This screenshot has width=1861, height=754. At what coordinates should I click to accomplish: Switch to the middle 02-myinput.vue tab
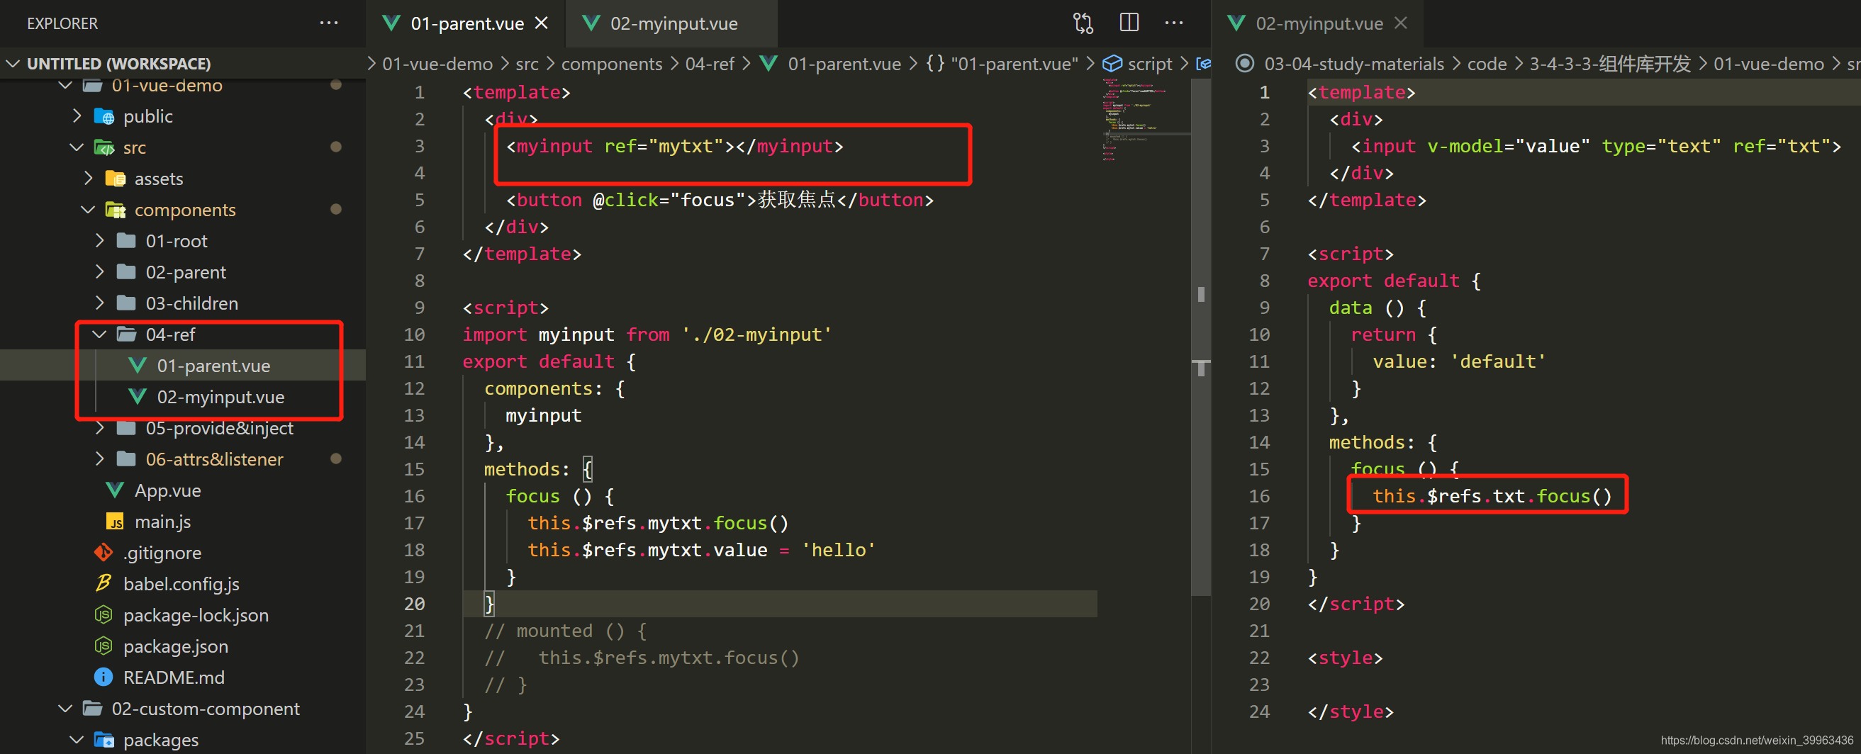(x=672, y=23)
